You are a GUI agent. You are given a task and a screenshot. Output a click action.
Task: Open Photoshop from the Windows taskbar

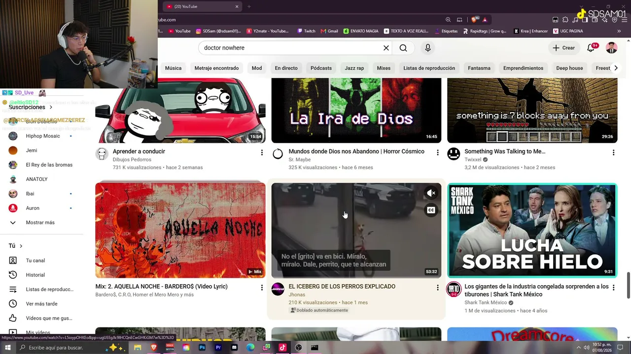[202, 348]
